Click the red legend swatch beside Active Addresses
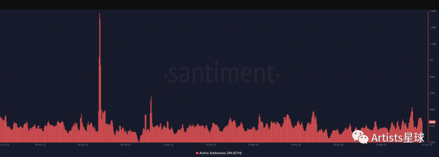 197,153
